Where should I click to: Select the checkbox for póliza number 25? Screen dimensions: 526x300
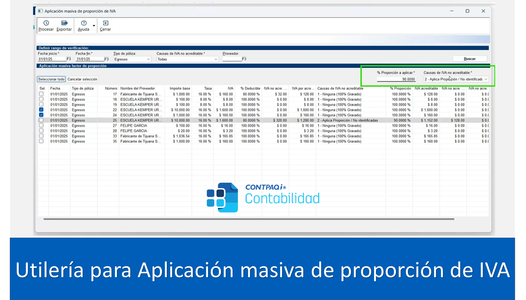coord(41,120)
